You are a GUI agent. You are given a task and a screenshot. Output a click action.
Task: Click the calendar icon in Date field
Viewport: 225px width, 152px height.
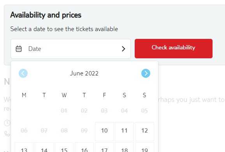(19, 49)
